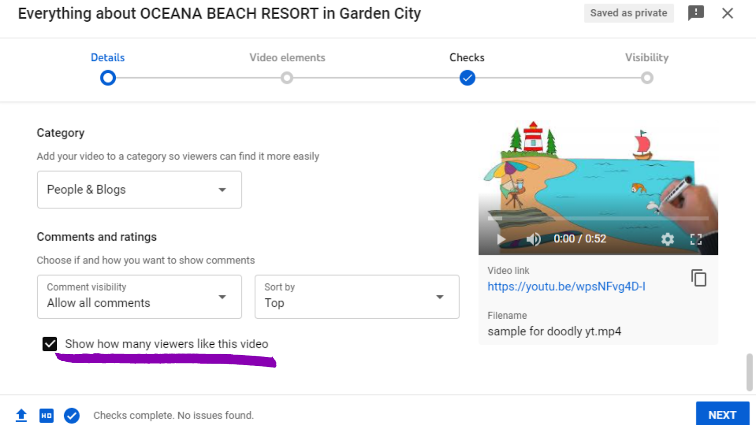Mute the preview video volume
The width and height of the screenshot is (756, 425).
(533, 239)
